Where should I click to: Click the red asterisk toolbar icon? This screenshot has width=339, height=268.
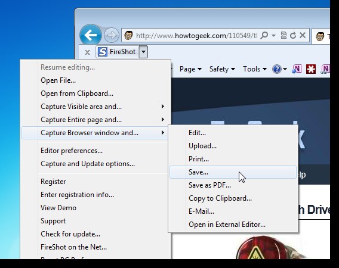click(311, 69)
